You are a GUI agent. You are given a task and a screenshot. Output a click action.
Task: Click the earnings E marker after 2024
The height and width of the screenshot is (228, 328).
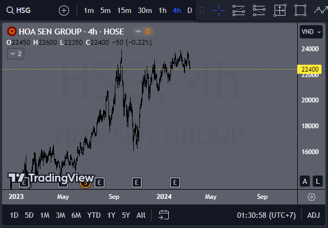click(x=175, y=182)
